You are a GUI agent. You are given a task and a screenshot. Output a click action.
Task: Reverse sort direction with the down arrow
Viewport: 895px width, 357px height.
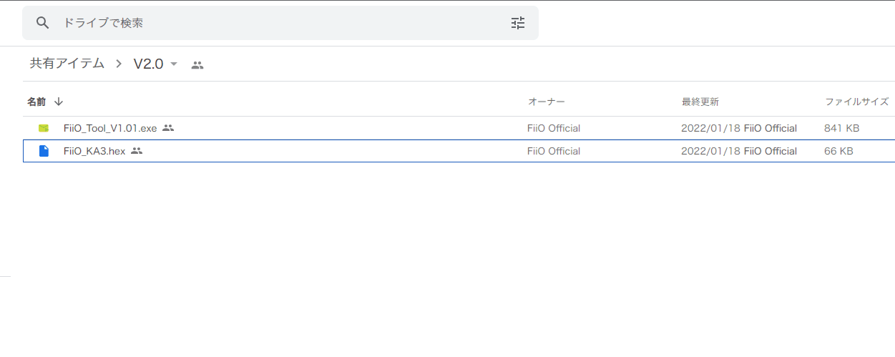[59, 102]
